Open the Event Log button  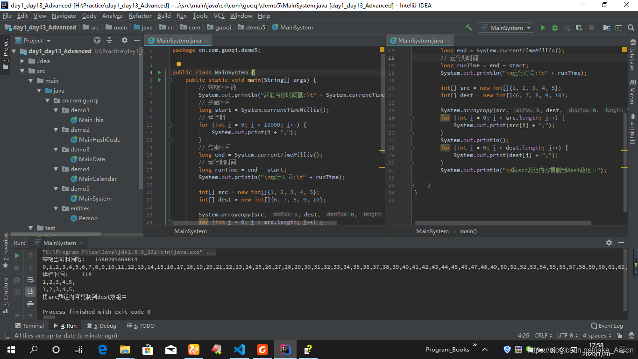pyautogui.click(x=607, y=326)
